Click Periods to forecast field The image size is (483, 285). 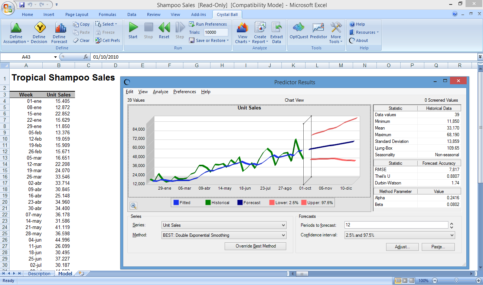pos(396,225)
